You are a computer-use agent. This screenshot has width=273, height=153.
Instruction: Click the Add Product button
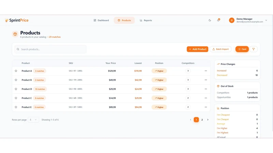[198, 49]
